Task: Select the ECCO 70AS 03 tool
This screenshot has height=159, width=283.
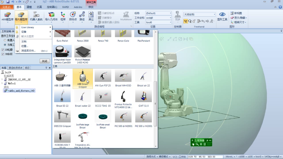Action: 103,99
